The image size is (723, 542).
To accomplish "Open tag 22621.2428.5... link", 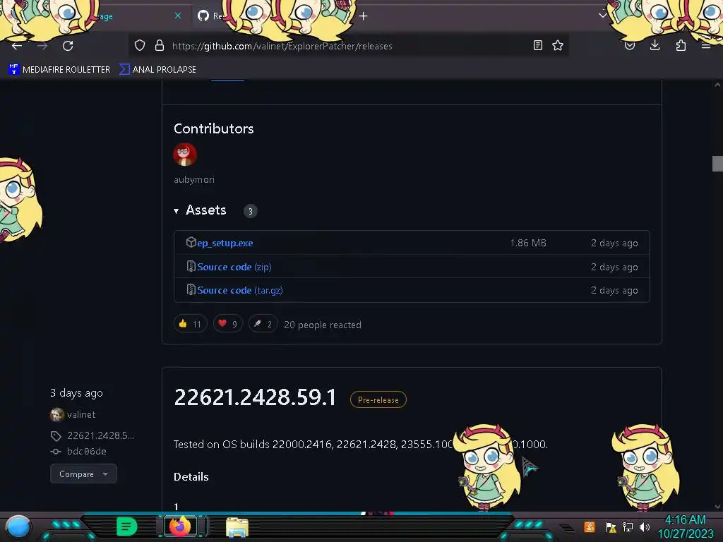I will coord(100,435).
